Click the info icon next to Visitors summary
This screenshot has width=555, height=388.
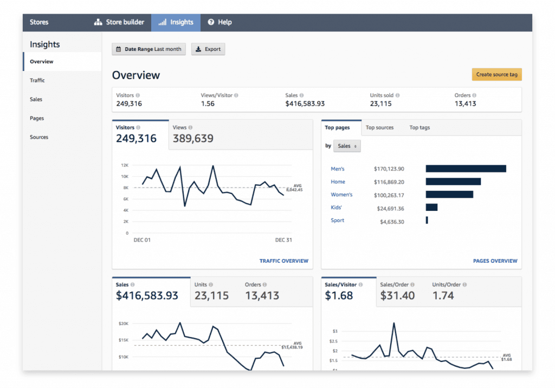(138, 95)
